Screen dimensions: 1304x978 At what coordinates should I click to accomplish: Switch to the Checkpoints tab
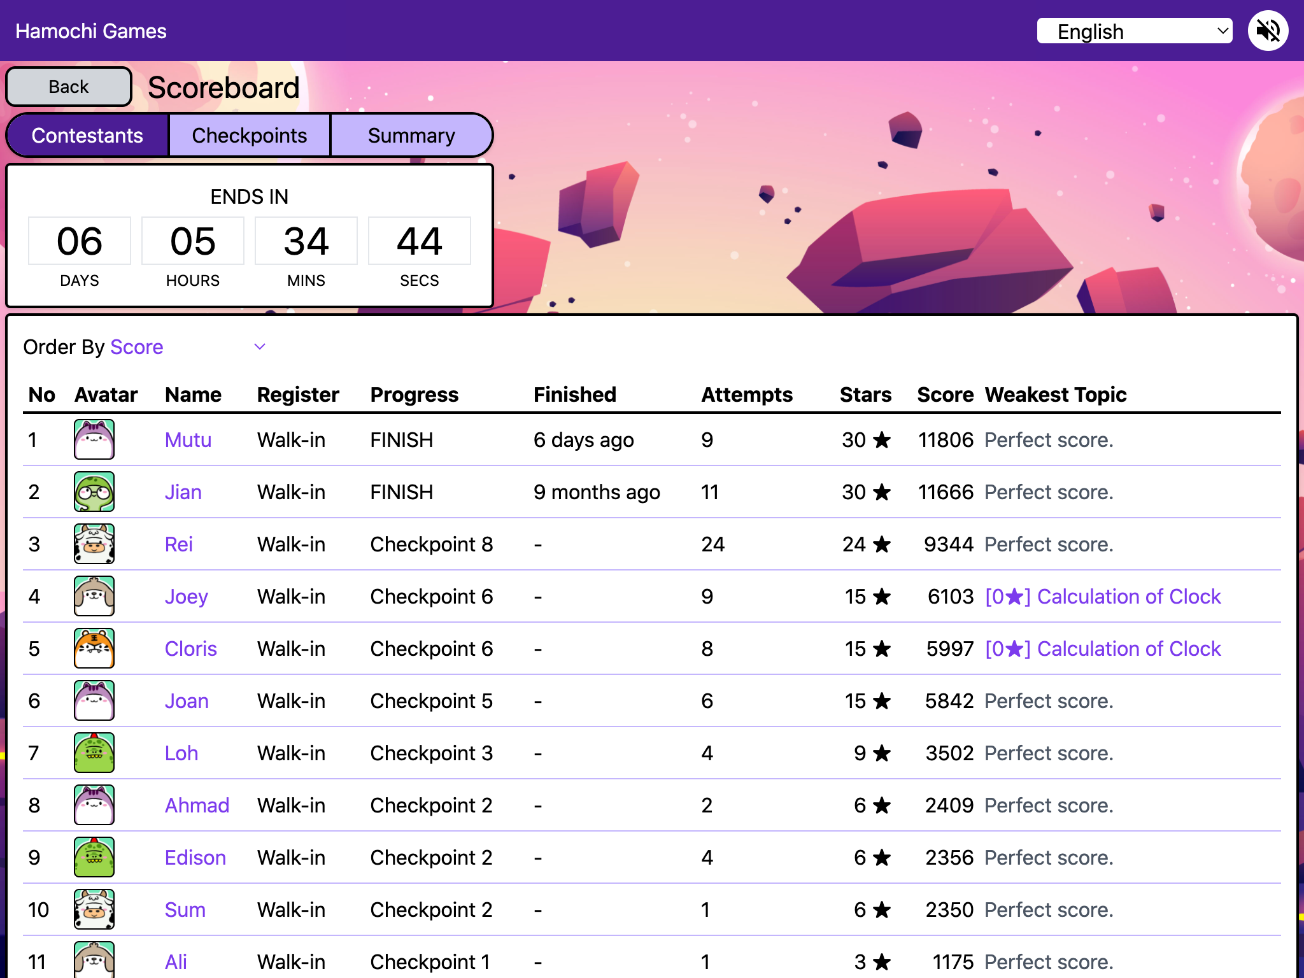point(249,136)
